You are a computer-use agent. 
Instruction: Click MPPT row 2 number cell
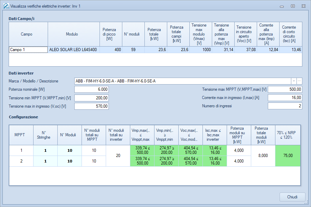(x=21, y=161)
